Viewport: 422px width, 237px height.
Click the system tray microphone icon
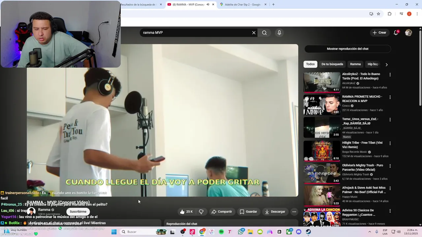377,232
